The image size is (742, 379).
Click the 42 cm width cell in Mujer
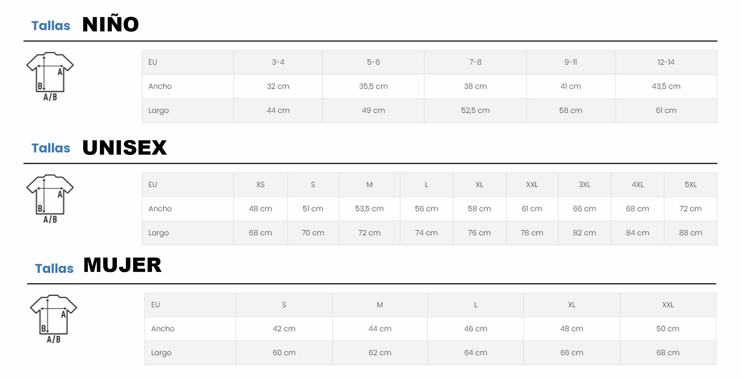pos(284,329)
